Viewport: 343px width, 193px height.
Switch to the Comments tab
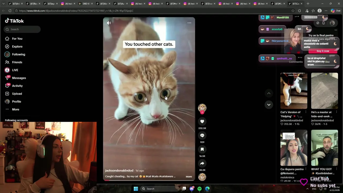pos(296,62)
